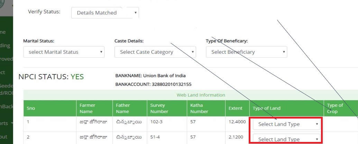Go to the Approved sidebar item
The width and height of the screenshot is (358, 144).
tap(6, 59)
